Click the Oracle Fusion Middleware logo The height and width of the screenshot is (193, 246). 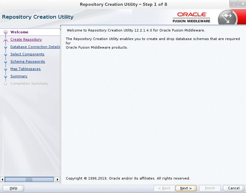(192, 17)
